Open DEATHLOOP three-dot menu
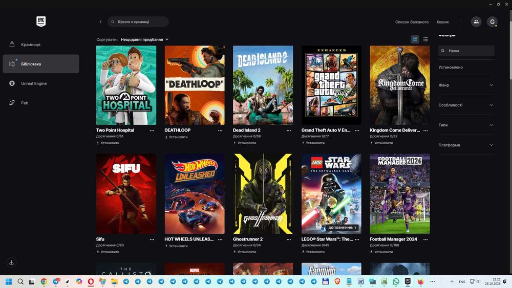 point(220,130)
